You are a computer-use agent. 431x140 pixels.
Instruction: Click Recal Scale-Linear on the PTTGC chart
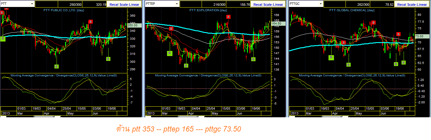412,4
